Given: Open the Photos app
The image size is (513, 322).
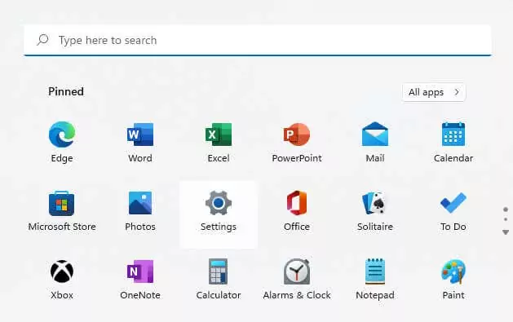Looking at the screenshot, I should (x=140, y=211).
